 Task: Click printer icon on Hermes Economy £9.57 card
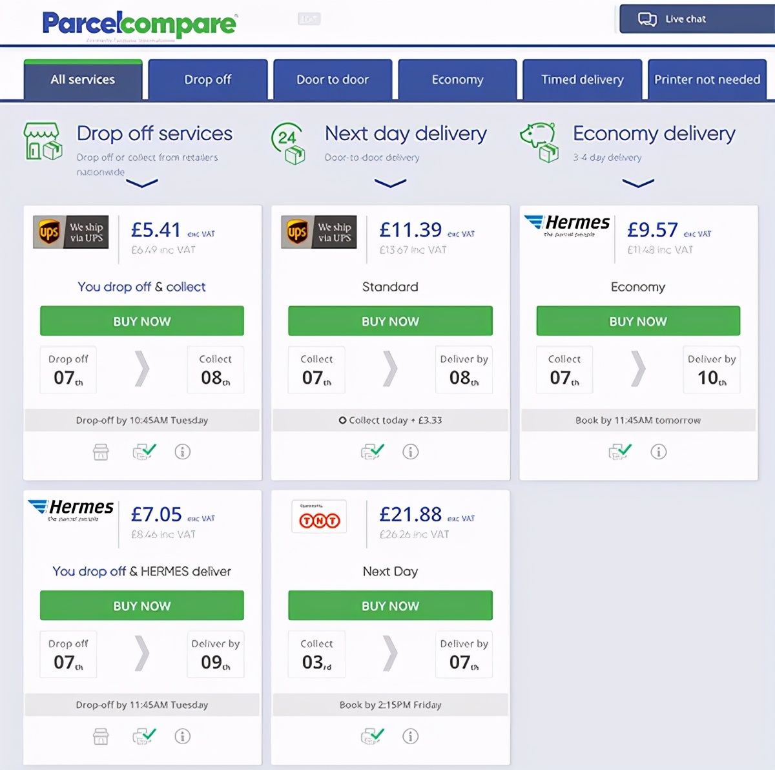[x=620, y=451]
